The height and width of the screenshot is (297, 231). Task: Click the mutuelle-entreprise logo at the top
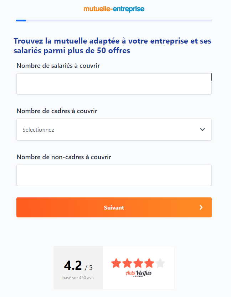(113, 9)
